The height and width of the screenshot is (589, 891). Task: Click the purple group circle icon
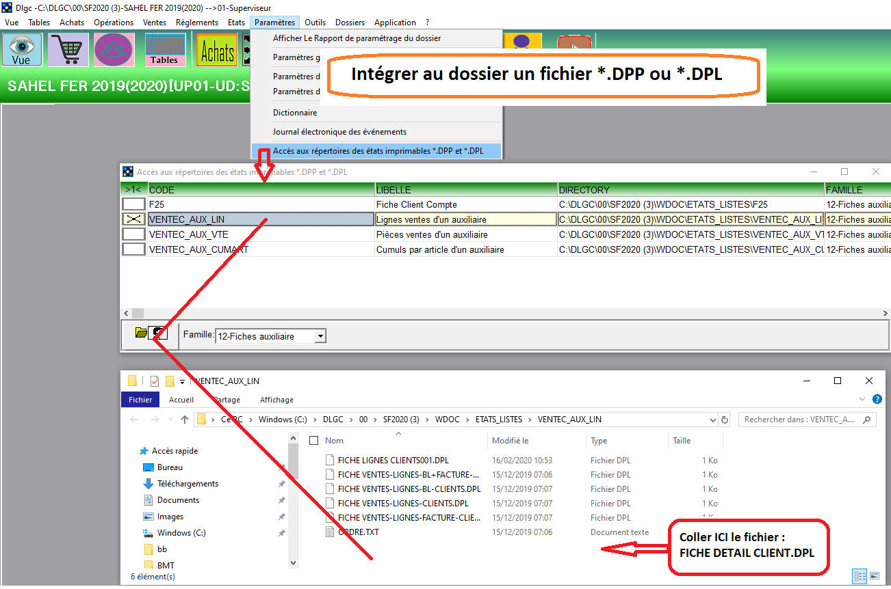point(114,49)
